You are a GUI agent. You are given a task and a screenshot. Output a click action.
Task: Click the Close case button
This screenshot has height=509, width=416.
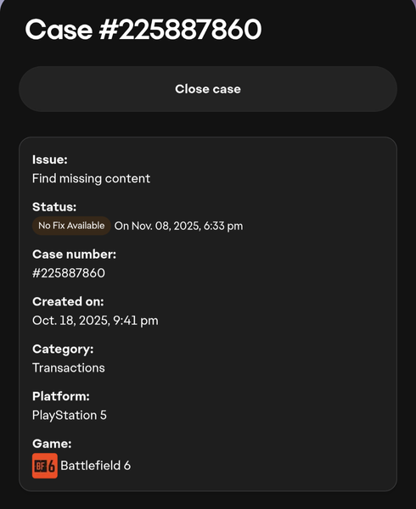pos(208,89)
